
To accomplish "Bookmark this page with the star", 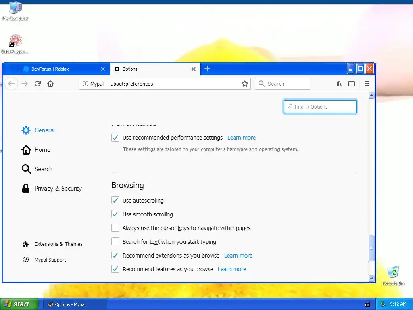I will pos(245,84).
